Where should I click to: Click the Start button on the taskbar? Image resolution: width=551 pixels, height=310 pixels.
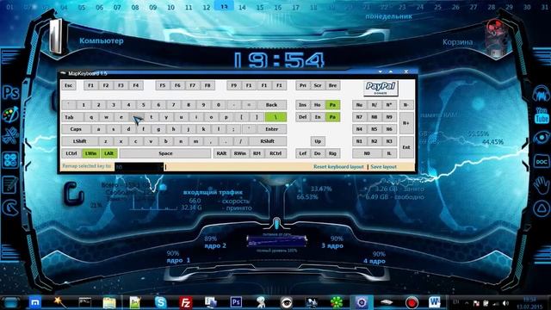coord(11,302)
